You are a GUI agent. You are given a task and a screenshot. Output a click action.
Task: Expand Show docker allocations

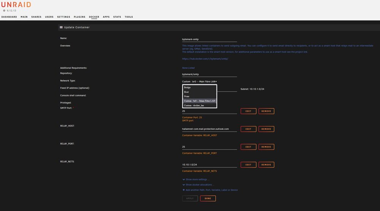click(x=198, y=185)
